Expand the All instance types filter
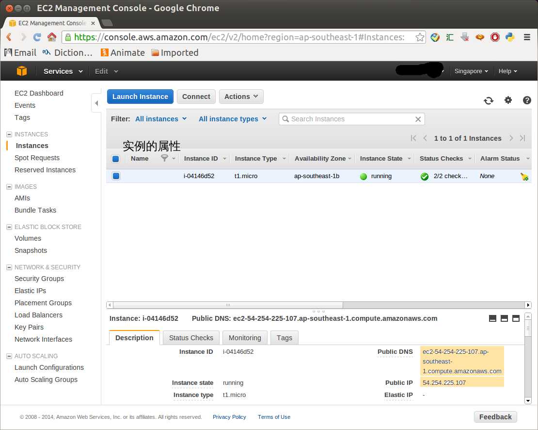 (233, 119)
